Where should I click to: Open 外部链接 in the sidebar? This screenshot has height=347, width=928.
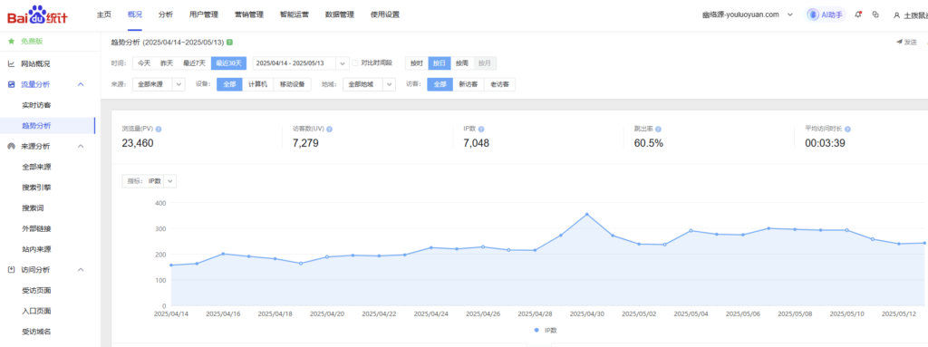pyautogui.click(x=36, y=228)
